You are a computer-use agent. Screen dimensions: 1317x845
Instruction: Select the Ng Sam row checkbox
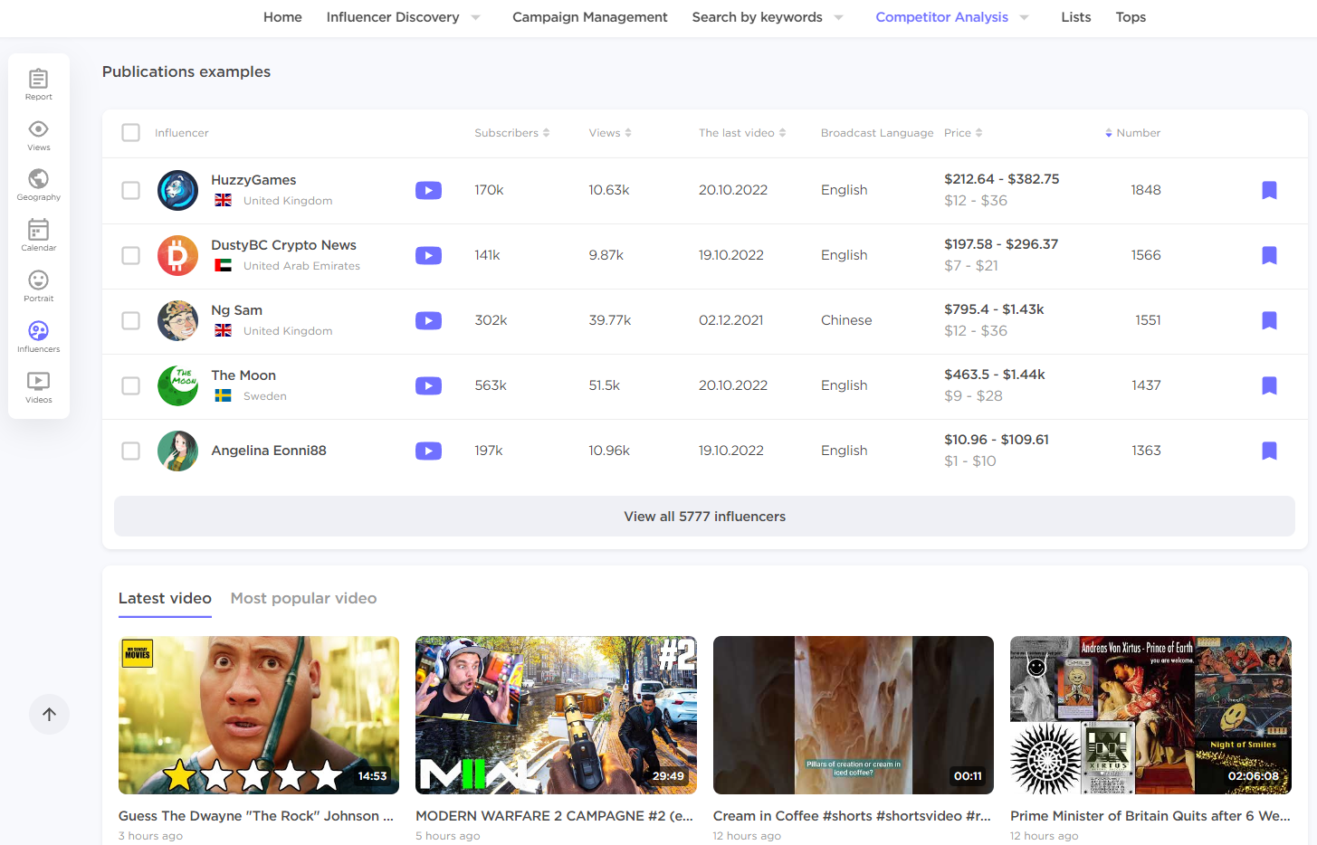pos(131,320)
